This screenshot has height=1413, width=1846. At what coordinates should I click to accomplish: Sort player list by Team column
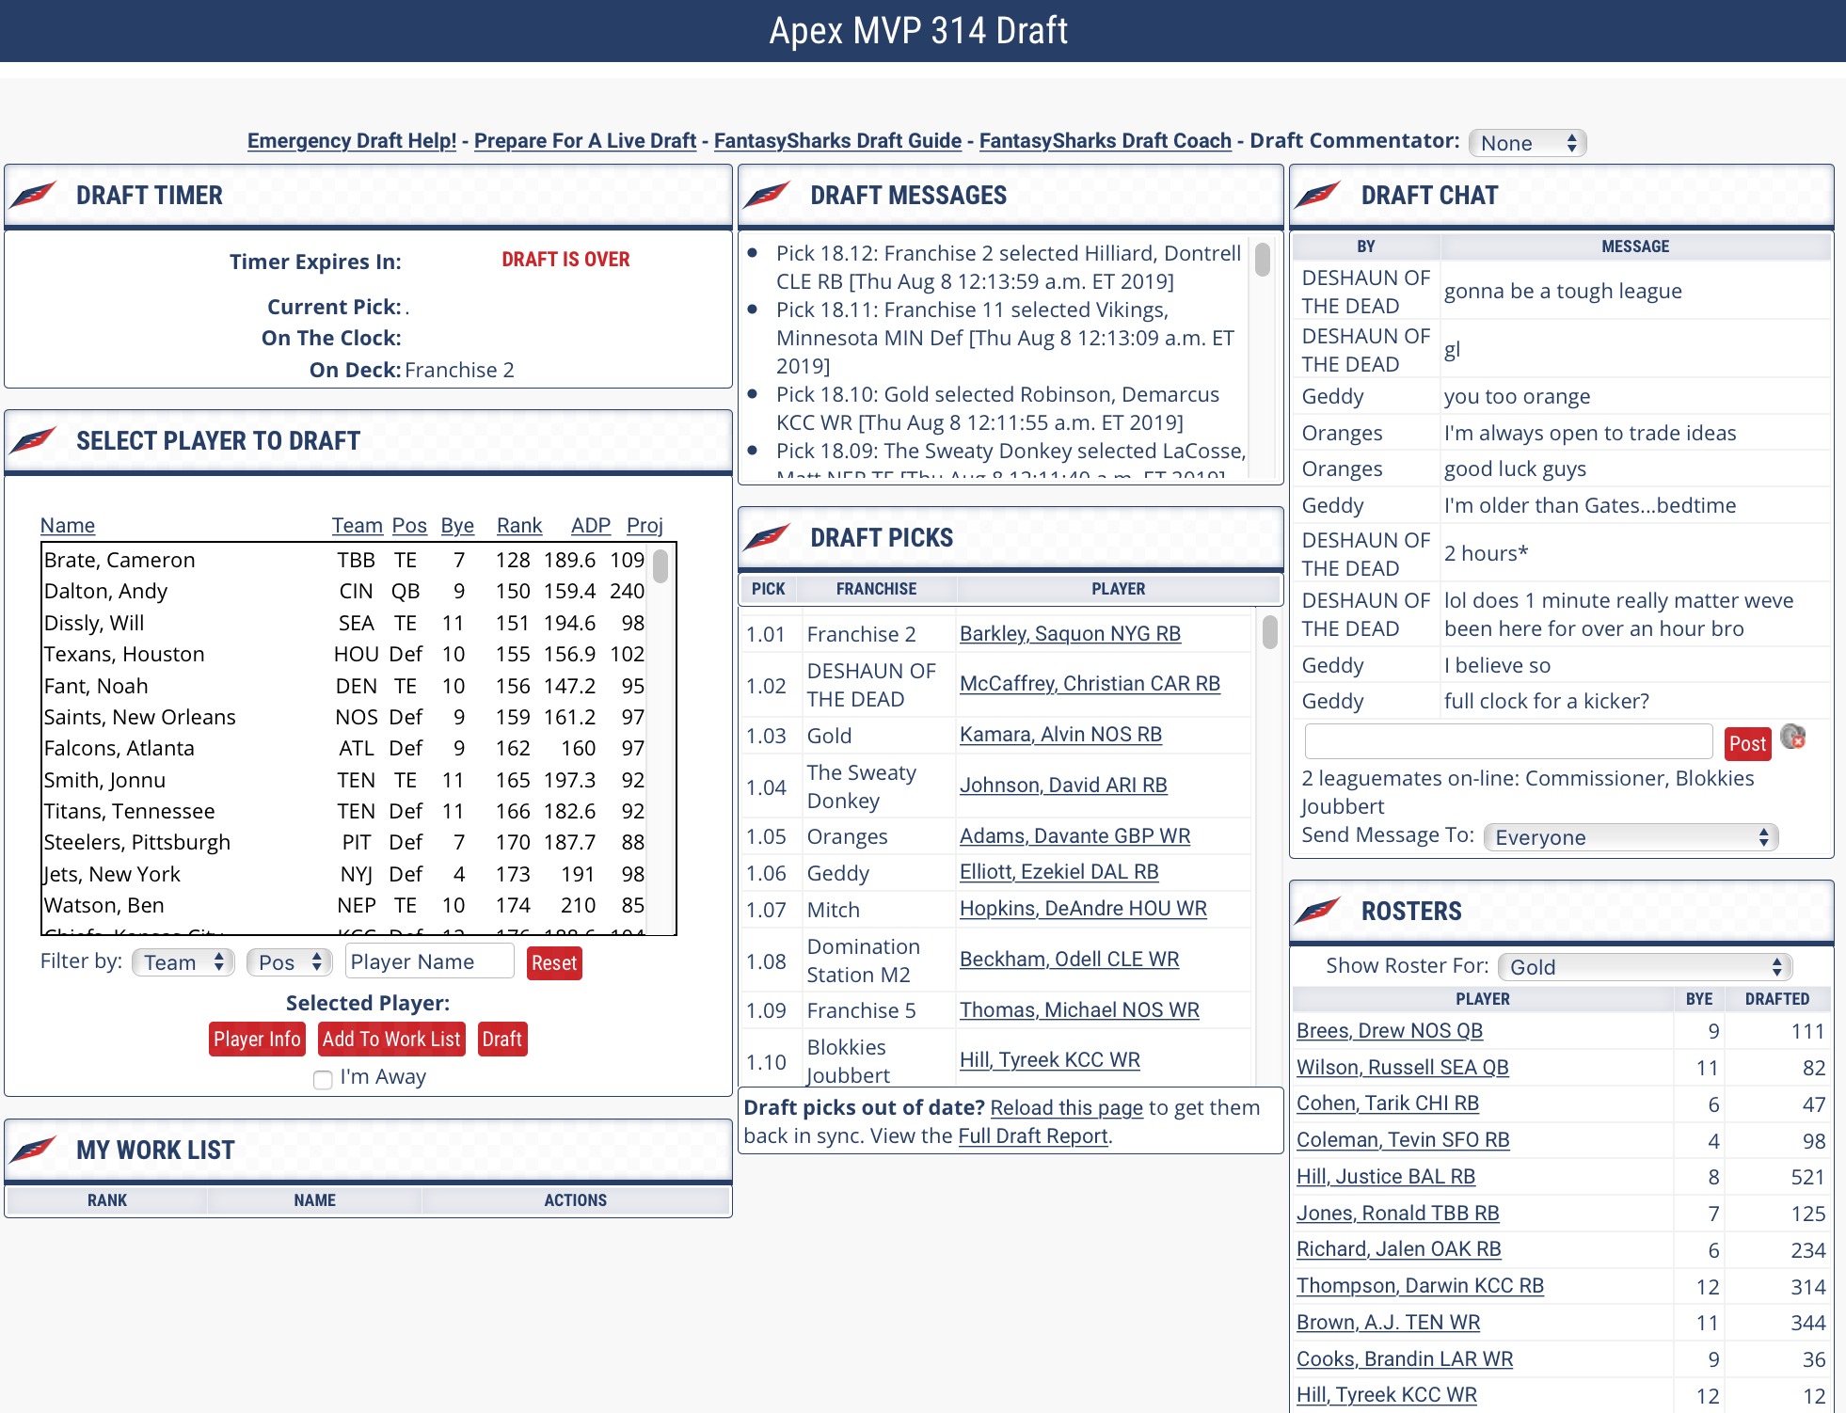(358, 525)
